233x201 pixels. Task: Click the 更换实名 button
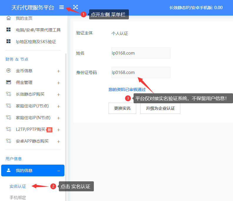122,108
